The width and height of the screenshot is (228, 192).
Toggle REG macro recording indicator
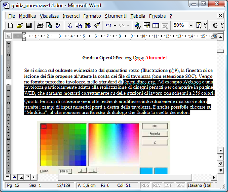point(145,185)
